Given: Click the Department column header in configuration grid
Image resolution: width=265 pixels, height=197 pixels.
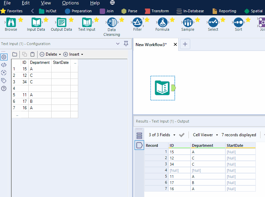Looking at the screenshot, I should pyautogui.click(x=40, y=62).
